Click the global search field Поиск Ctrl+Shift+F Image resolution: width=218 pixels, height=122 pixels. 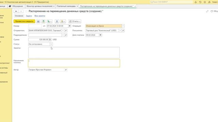[171, 2]
